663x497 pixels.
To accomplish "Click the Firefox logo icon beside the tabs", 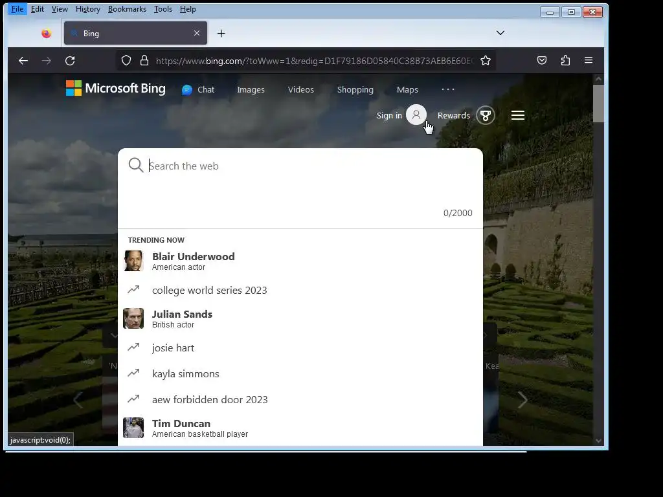I will point(47,34).
